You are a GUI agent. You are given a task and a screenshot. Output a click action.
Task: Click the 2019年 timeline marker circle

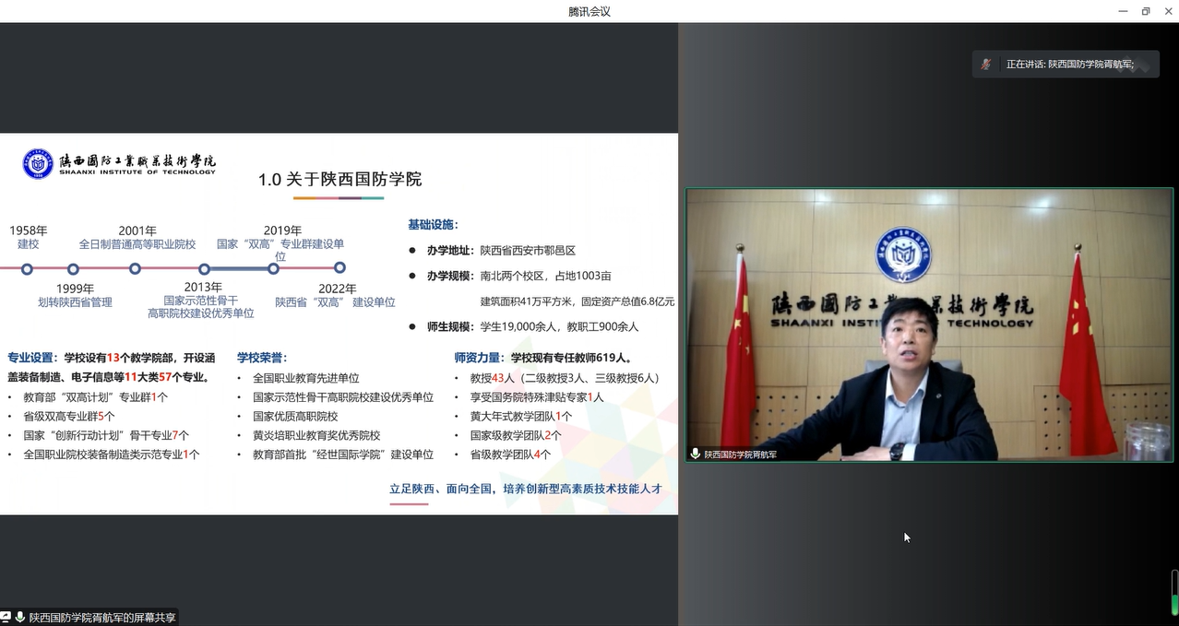click(273, 269)
